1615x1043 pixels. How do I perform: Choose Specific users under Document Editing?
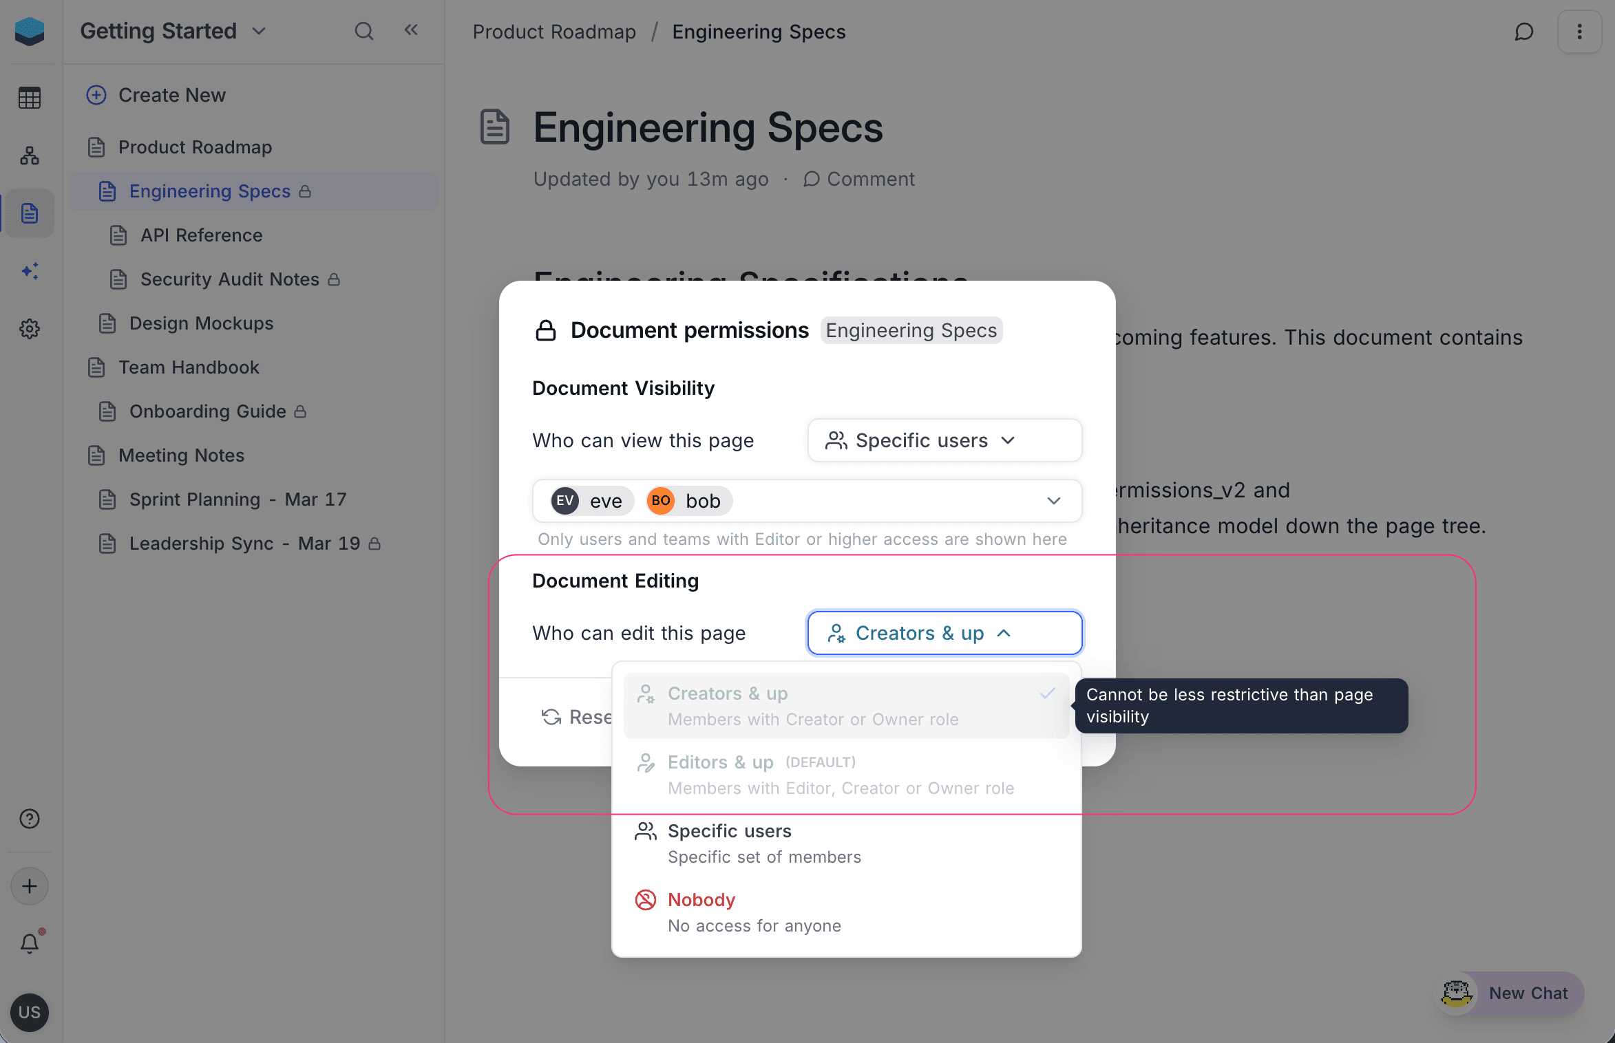point(730,831)
